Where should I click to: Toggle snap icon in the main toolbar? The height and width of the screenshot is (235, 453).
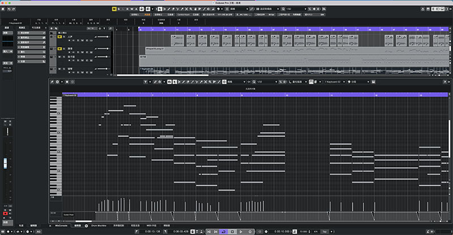click(227, 9)
